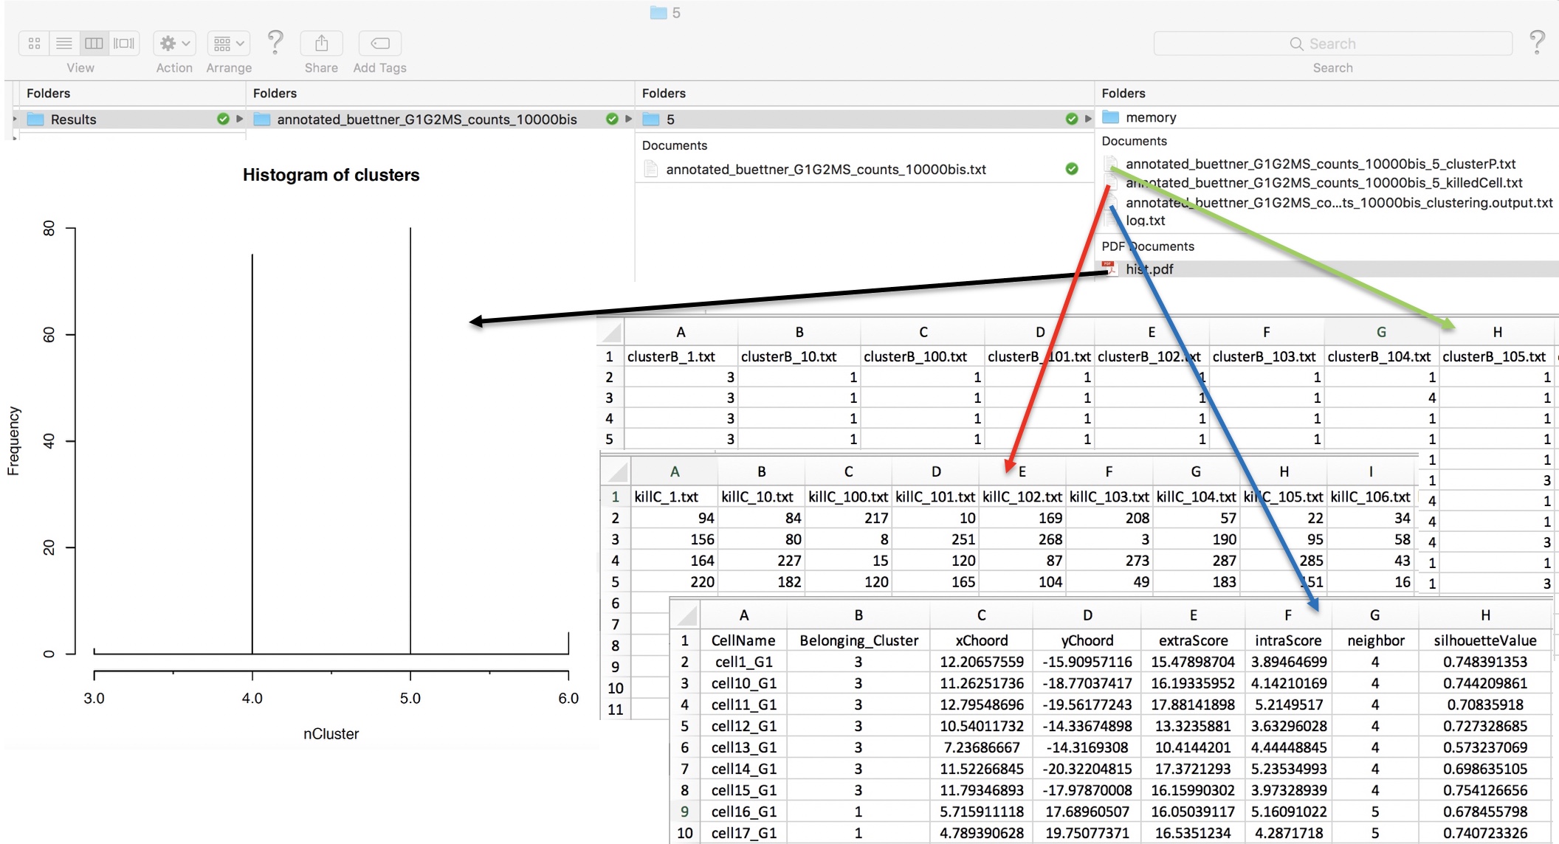Open the memory folder

[x=1150, y=117]
